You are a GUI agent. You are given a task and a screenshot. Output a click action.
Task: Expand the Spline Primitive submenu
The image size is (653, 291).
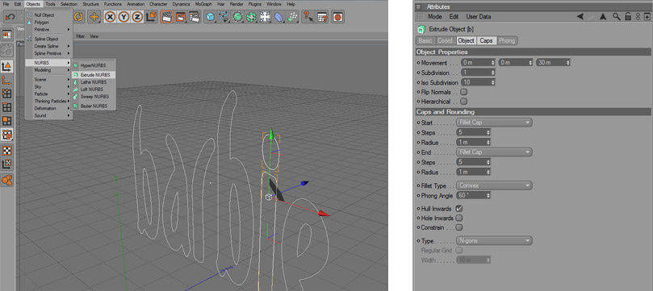(x=48, y=53)
